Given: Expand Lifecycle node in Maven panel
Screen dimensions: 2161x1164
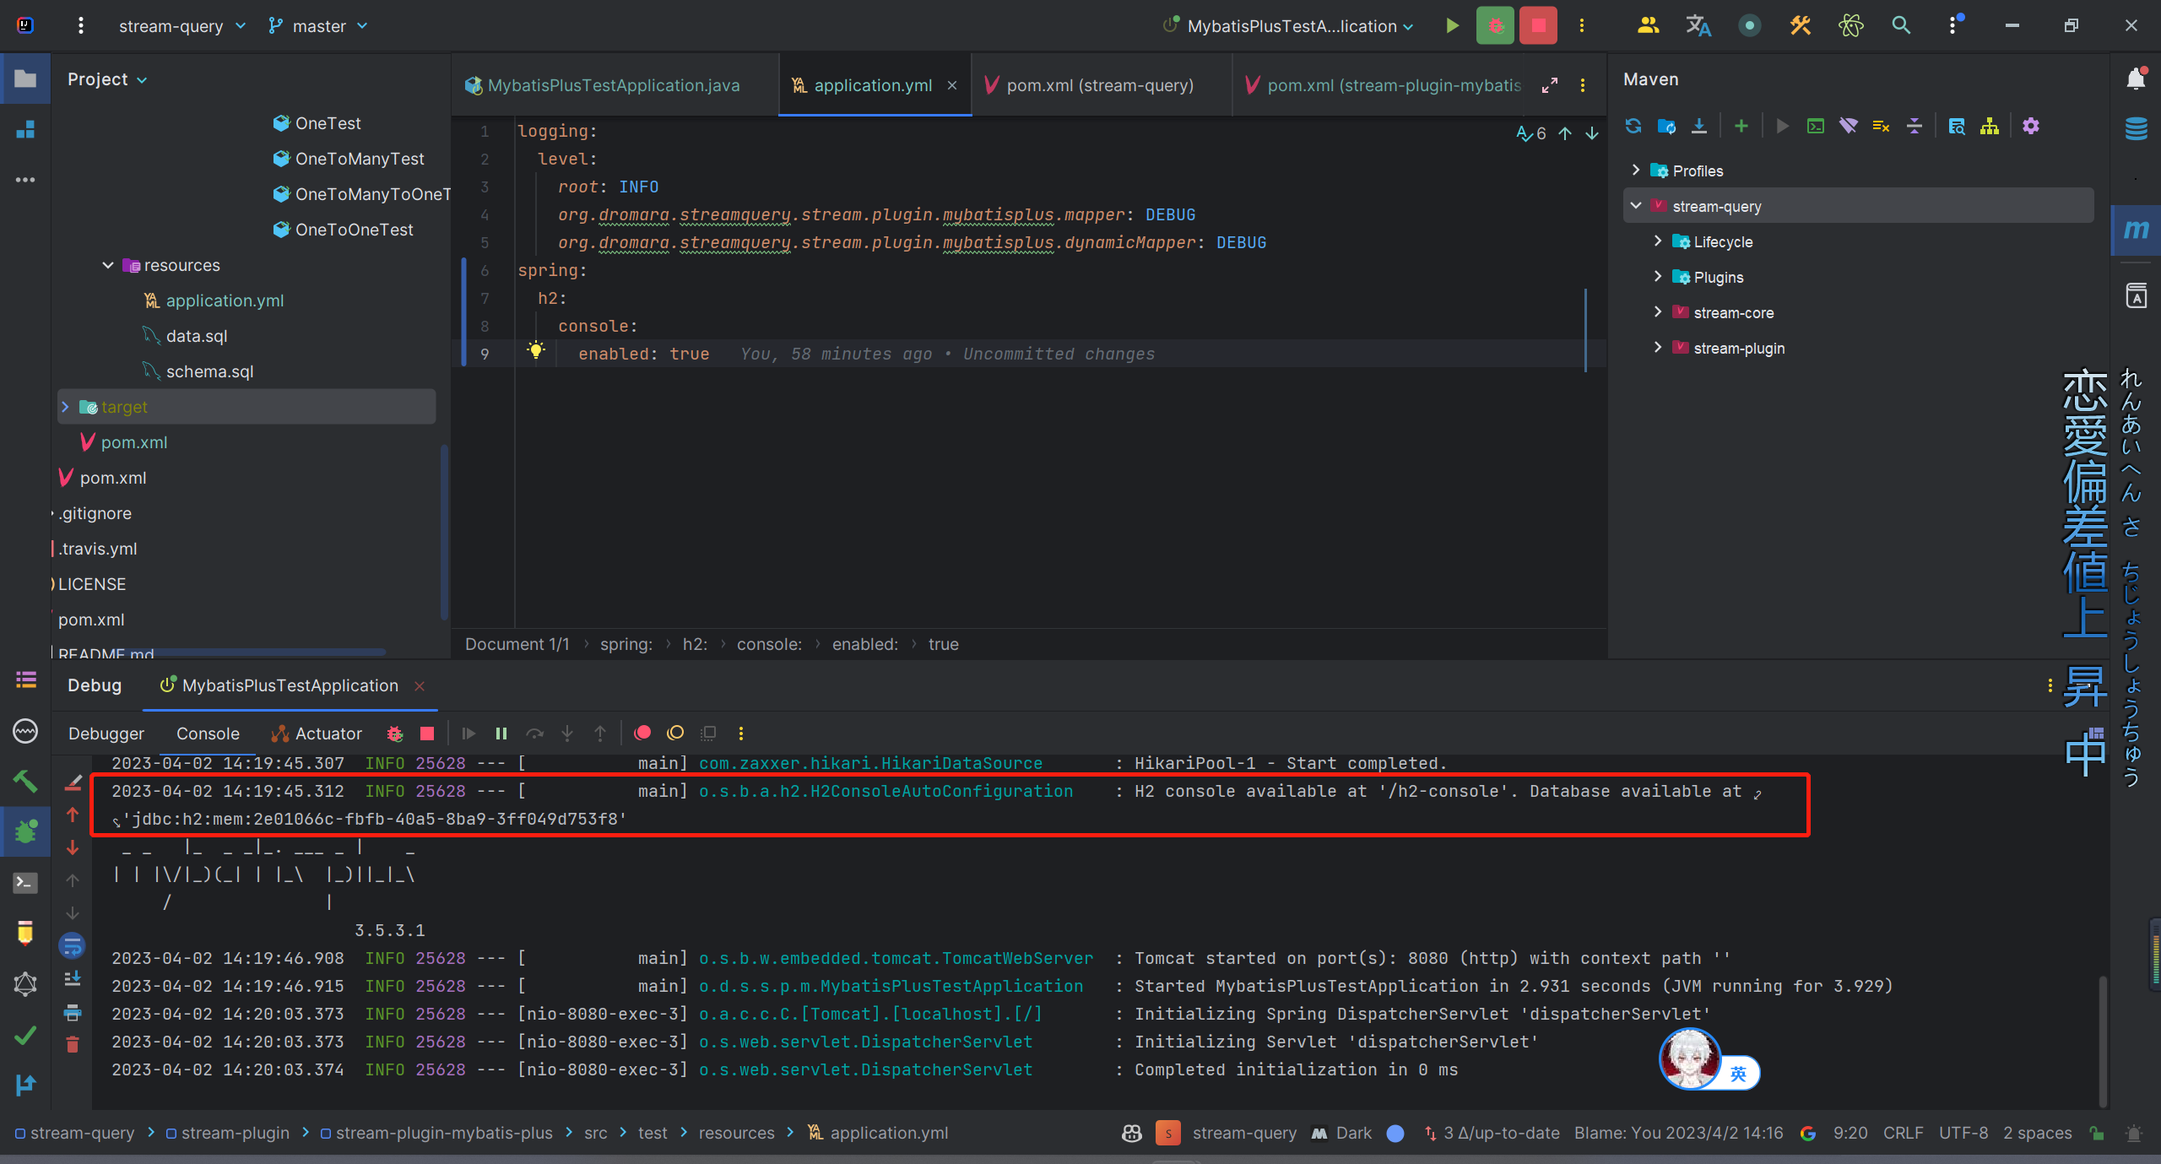Looking at the screenshot, I should coord(1657,241).
